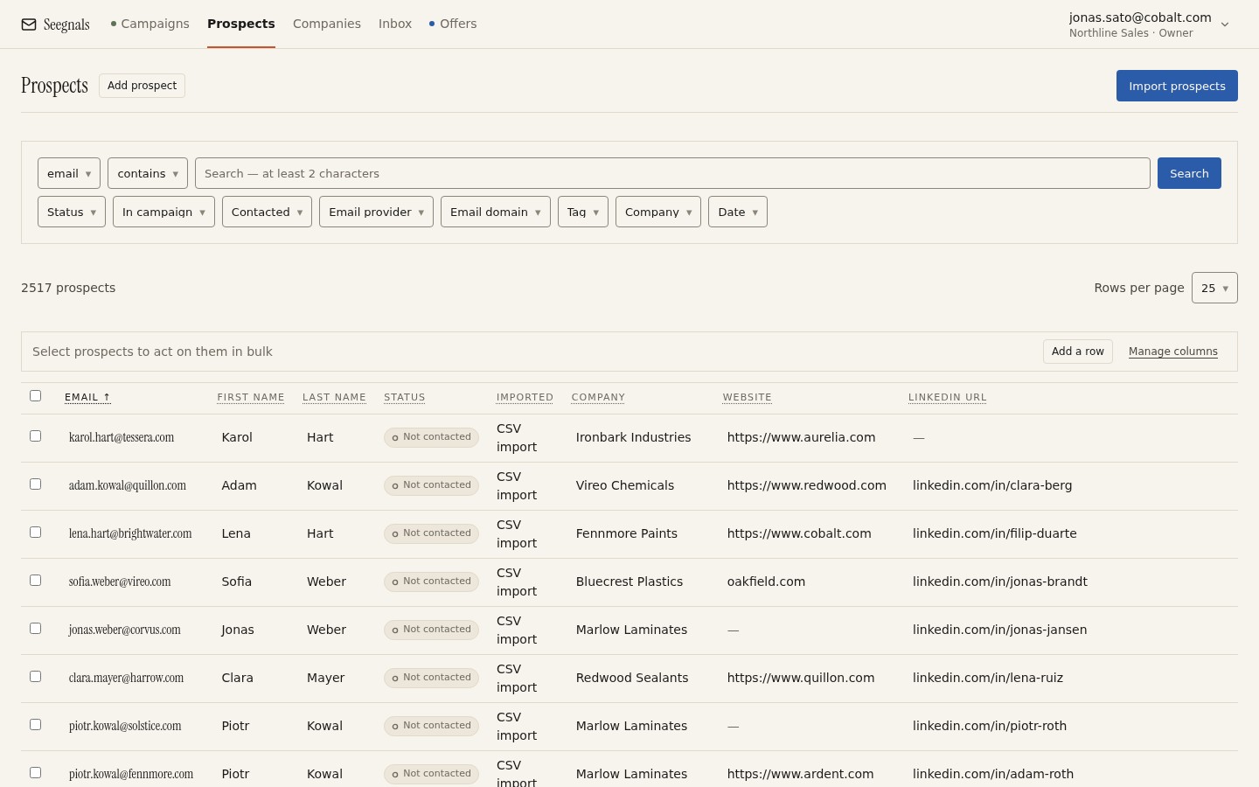Sort by the Imported column header

525,397
